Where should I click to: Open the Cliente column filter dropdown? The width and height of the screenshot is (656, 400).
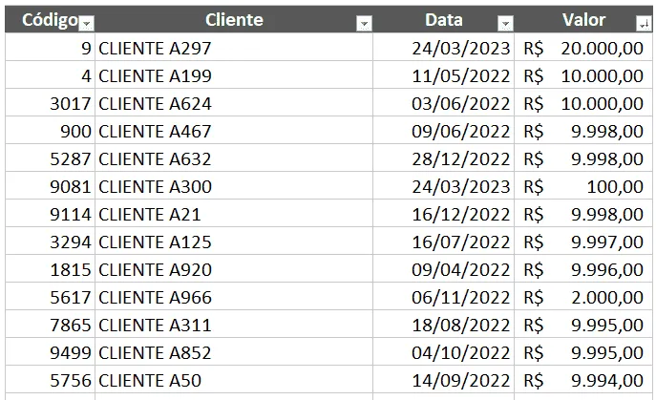(x=364, y=24)
